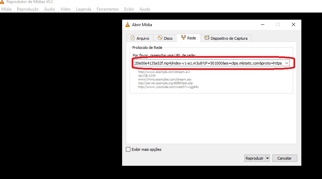Click the youtube.com/watch example text
Image resolution: width=322 pixels, height=179 pixels.
[x=168, y=87]
